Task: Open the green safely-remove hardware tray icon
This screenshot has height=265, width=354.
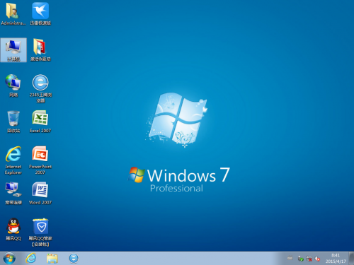Action: pyautogui.click(x=300, y=259)
